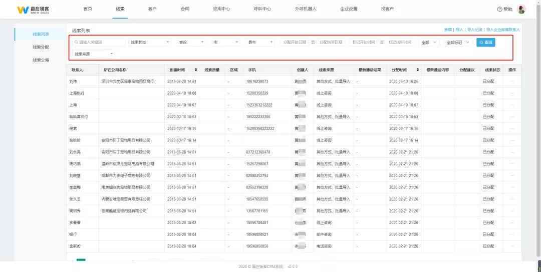Image resolution: width=541 pixels, height=272 pixels.
Task: Click 所在公司名称 column header
Action: (115, 70)
